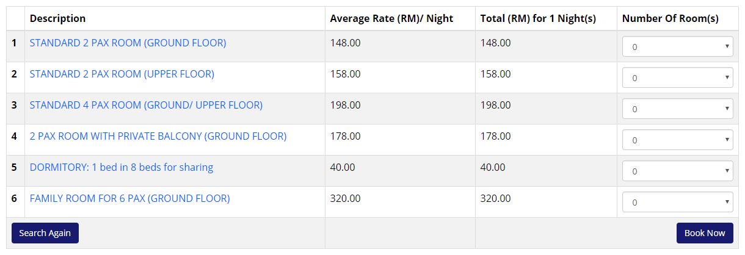This screenshot has width=745, height=255.
Task: Click the Number Of Room(s) header
Action: [670, 18]
